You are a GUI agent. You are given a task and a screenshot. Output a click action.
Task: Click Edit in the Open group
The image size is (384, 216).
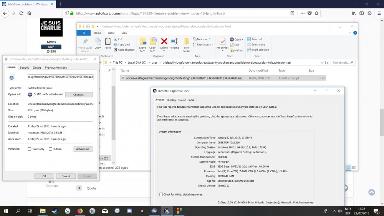pos(235,45)
